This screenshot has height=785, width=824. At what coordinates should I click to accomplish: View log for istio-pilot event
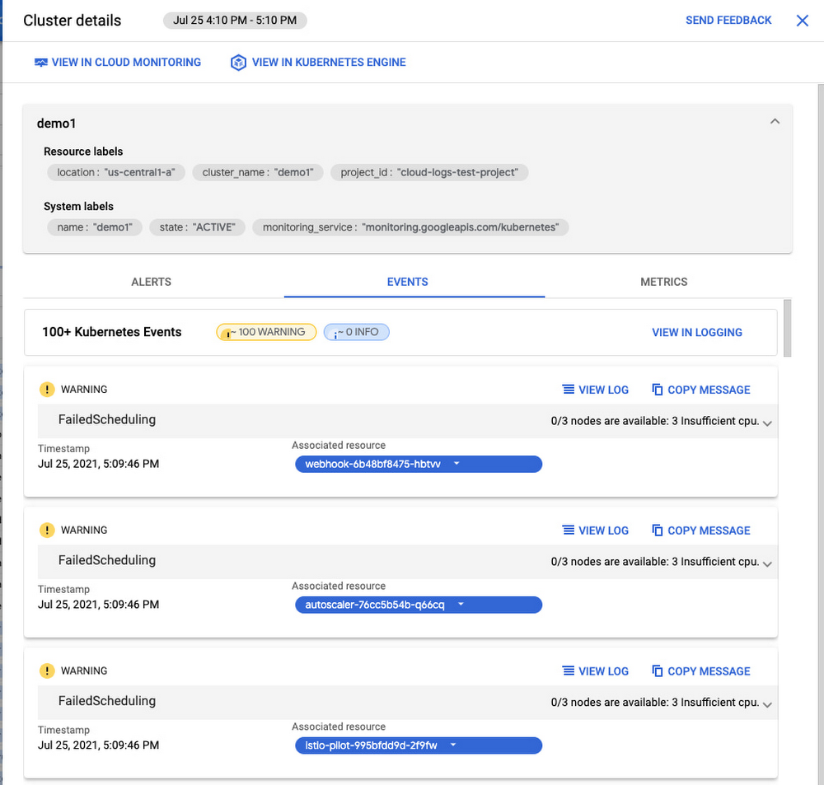coord(596,671)
